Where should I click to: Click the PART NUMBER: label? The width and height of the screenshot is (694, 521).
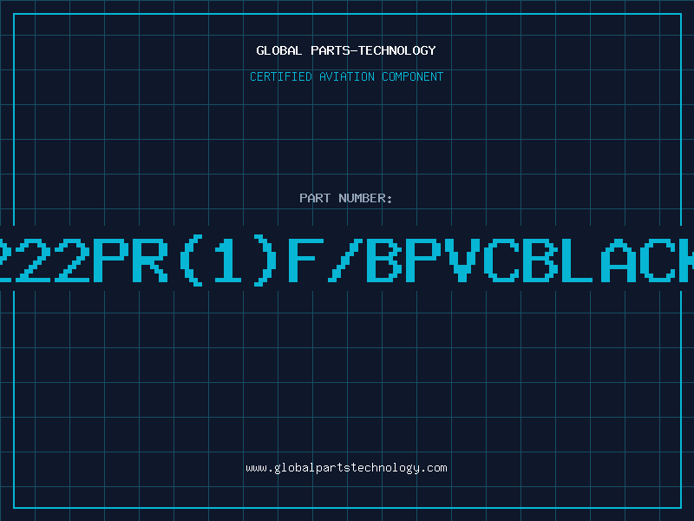[x=346, y=198]
